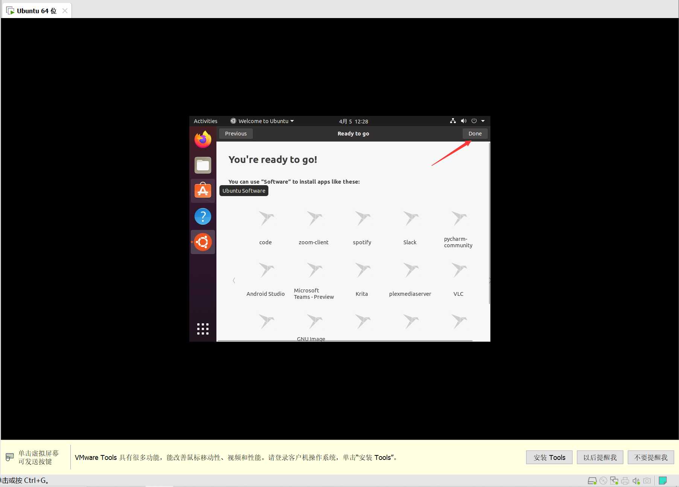The image size is (679, 487).
Task: Click the Slack app icon
Action: click(x=411, y=218)
